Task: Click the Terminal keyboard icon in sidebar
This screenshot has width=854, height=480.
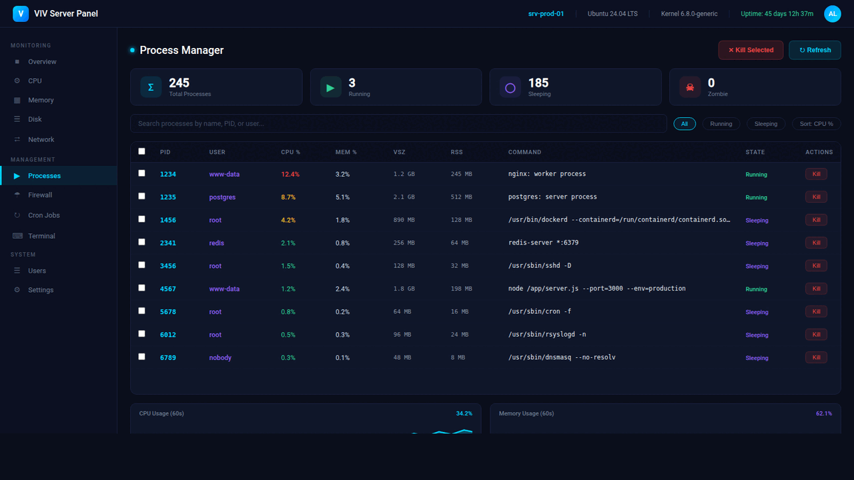Action: pyautogui.click(x=17, y=236)
